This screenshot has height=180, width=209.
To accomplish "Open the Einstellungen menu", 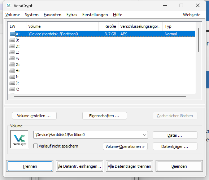I will 95,15.
